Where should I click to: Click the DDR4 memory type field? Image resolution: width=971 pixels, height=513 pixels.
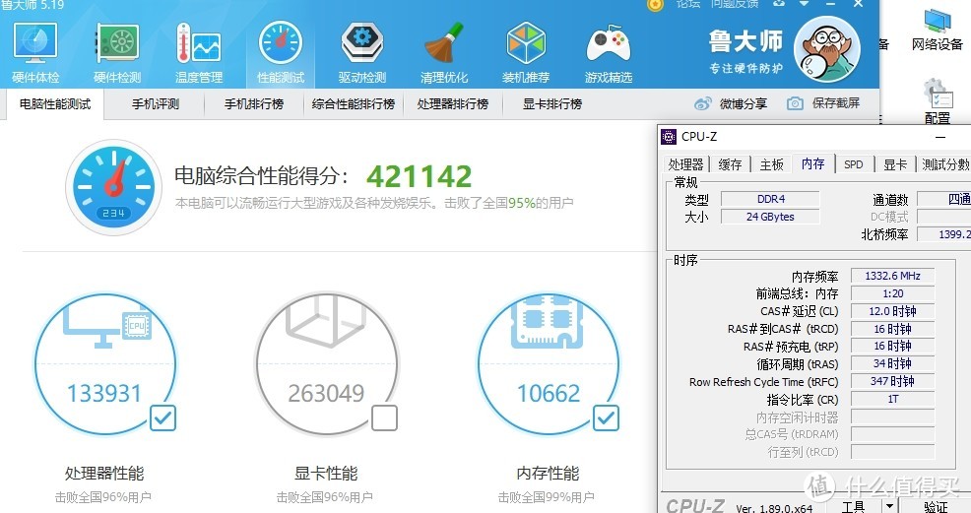pos(770,199)
